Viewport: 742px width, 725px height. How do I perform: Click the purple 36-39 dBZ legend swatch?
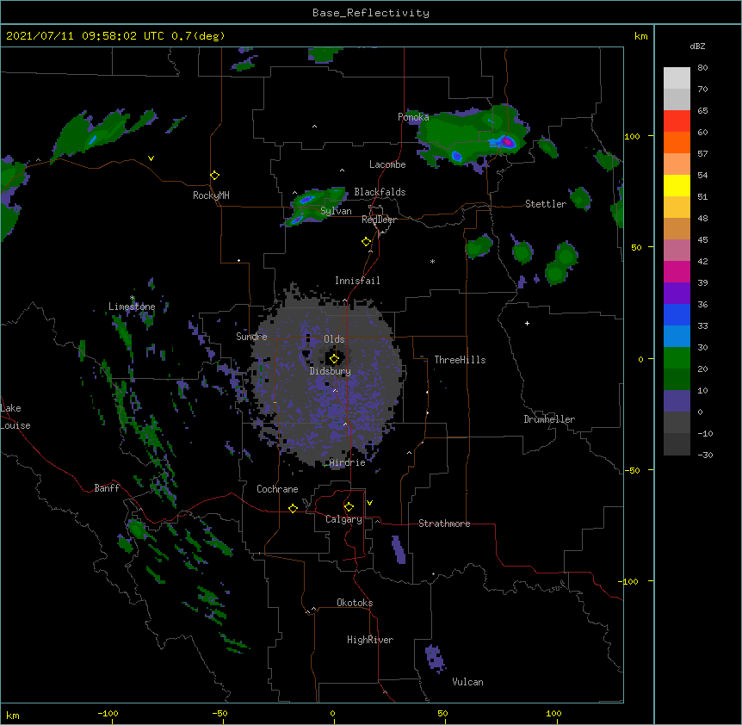677,294
